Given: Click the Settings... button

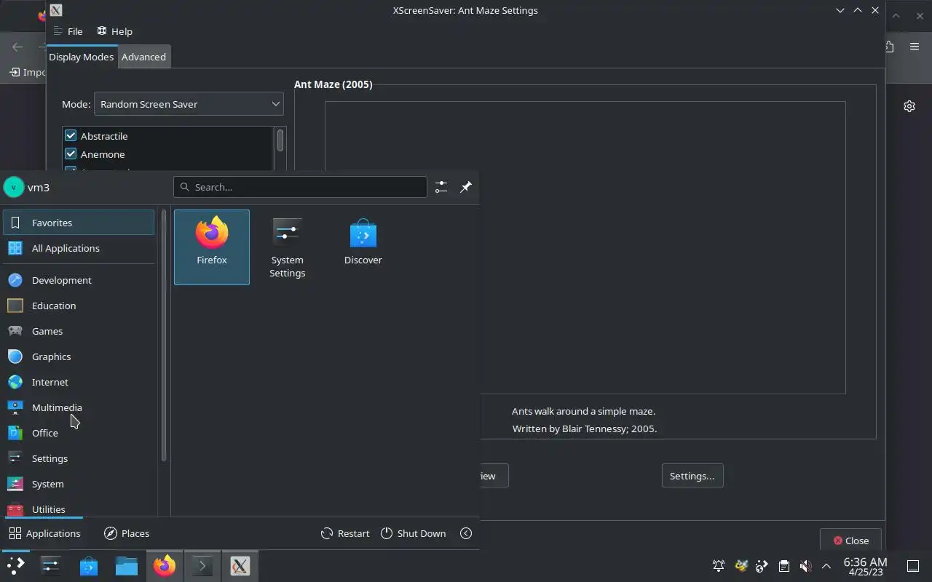Looking at the screenshot, I should 692,476.
